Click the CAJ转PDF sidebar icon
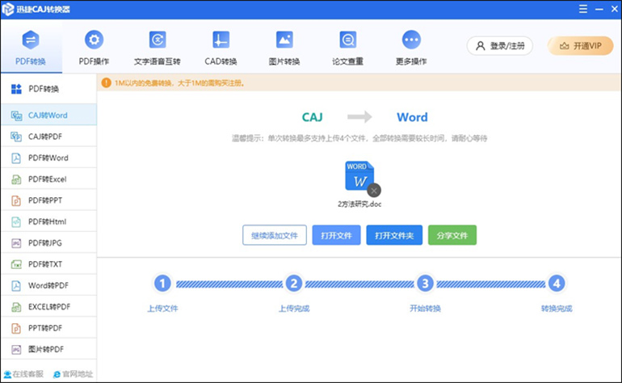Image resolution: width=622 pixels, height=383 pixels. coord(16,137)
